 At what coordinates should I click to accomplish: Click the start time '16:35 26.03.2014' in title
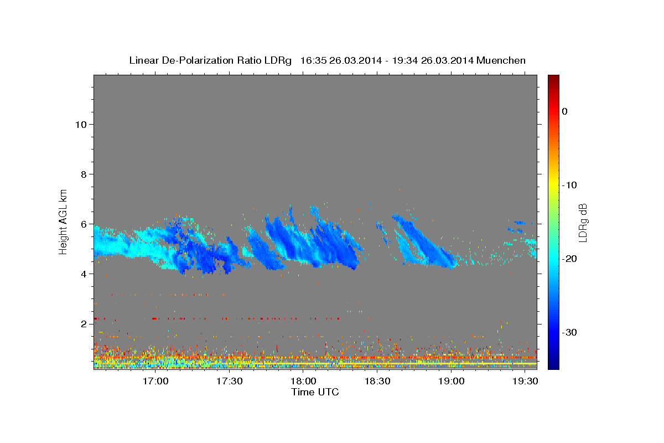[341, 60]
